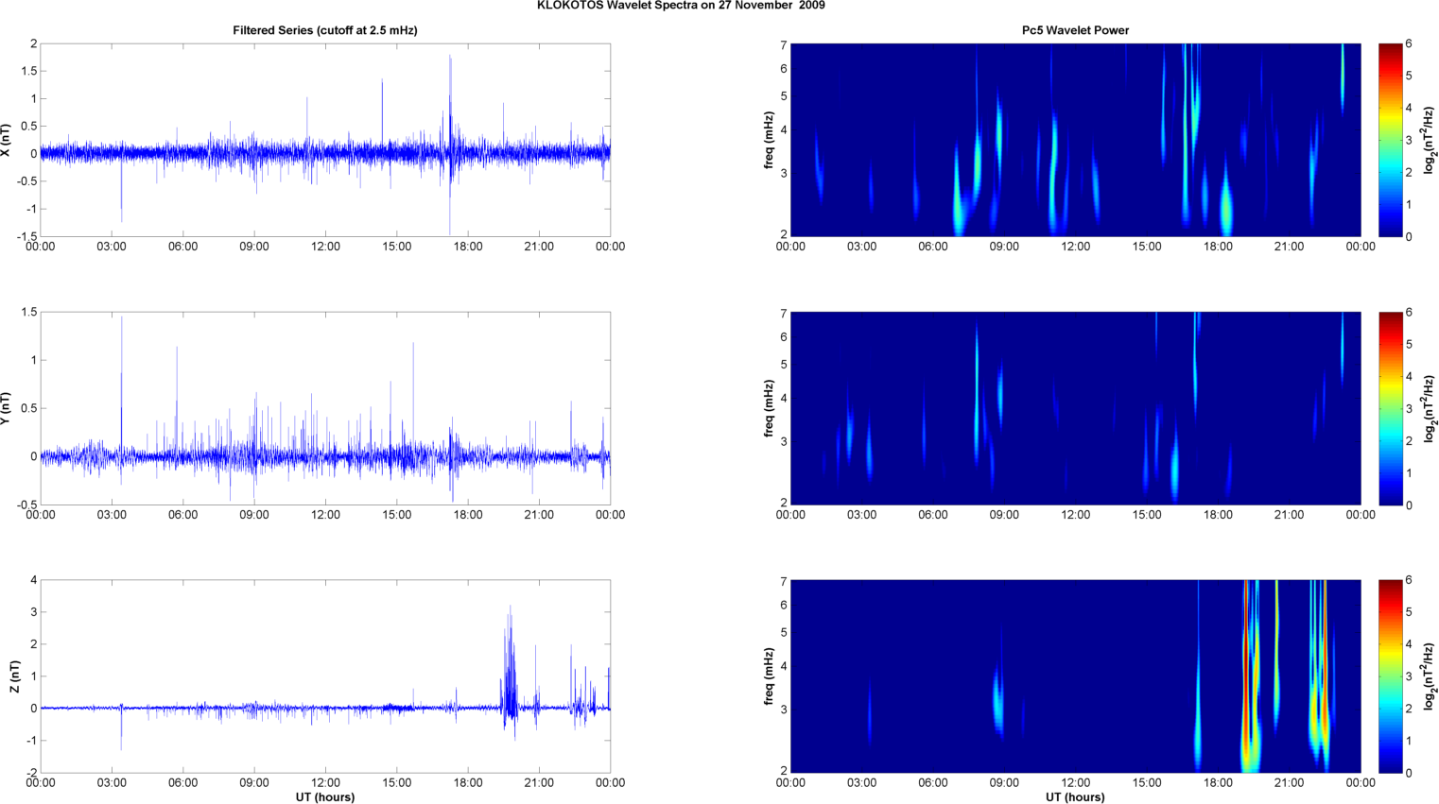Viewport: 1439px width, 804px height.
Task: Click the 15:00 tick under the middle spectrogram
Action: tap(1147, 515)
